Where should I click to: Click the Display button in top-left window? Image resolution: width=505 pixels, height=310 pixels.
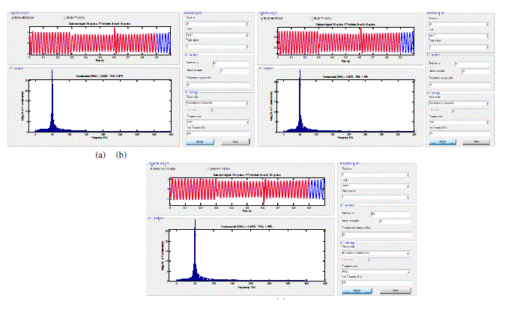[201, 141]
